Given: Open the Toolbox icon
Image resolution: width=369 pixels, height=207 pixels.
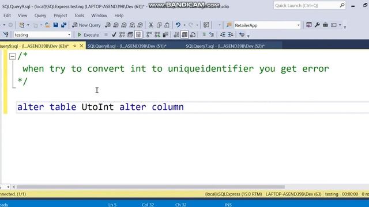Looking at the screenshot, I should click(325, 25).
